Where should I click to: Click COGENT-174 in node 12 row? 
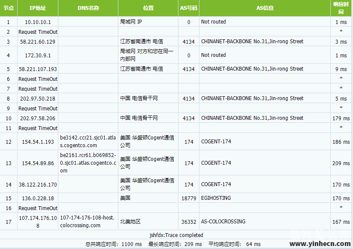pyautogui.click(x=216, y=142)
